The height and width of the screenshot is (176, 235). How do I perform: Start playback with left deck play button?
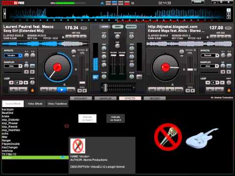click(62, 90)
